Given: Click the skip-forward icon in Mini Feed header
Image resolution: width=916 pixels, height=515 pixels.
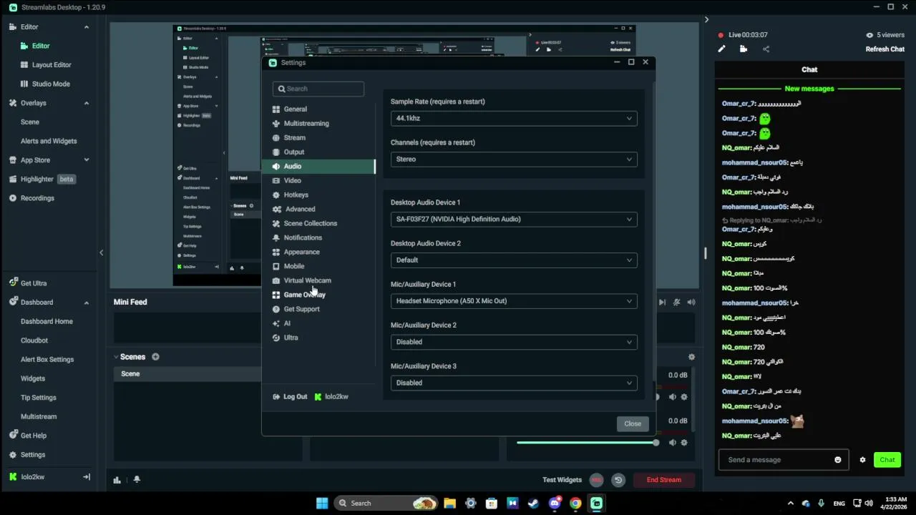Looking at the screenshot, I should 662,303.
